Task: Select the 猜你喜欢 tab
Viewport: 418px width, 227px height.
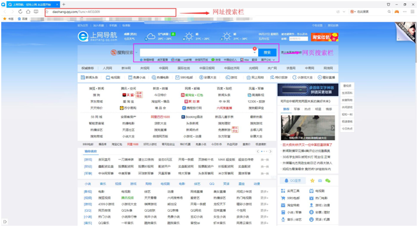Action: pos(91,151)
